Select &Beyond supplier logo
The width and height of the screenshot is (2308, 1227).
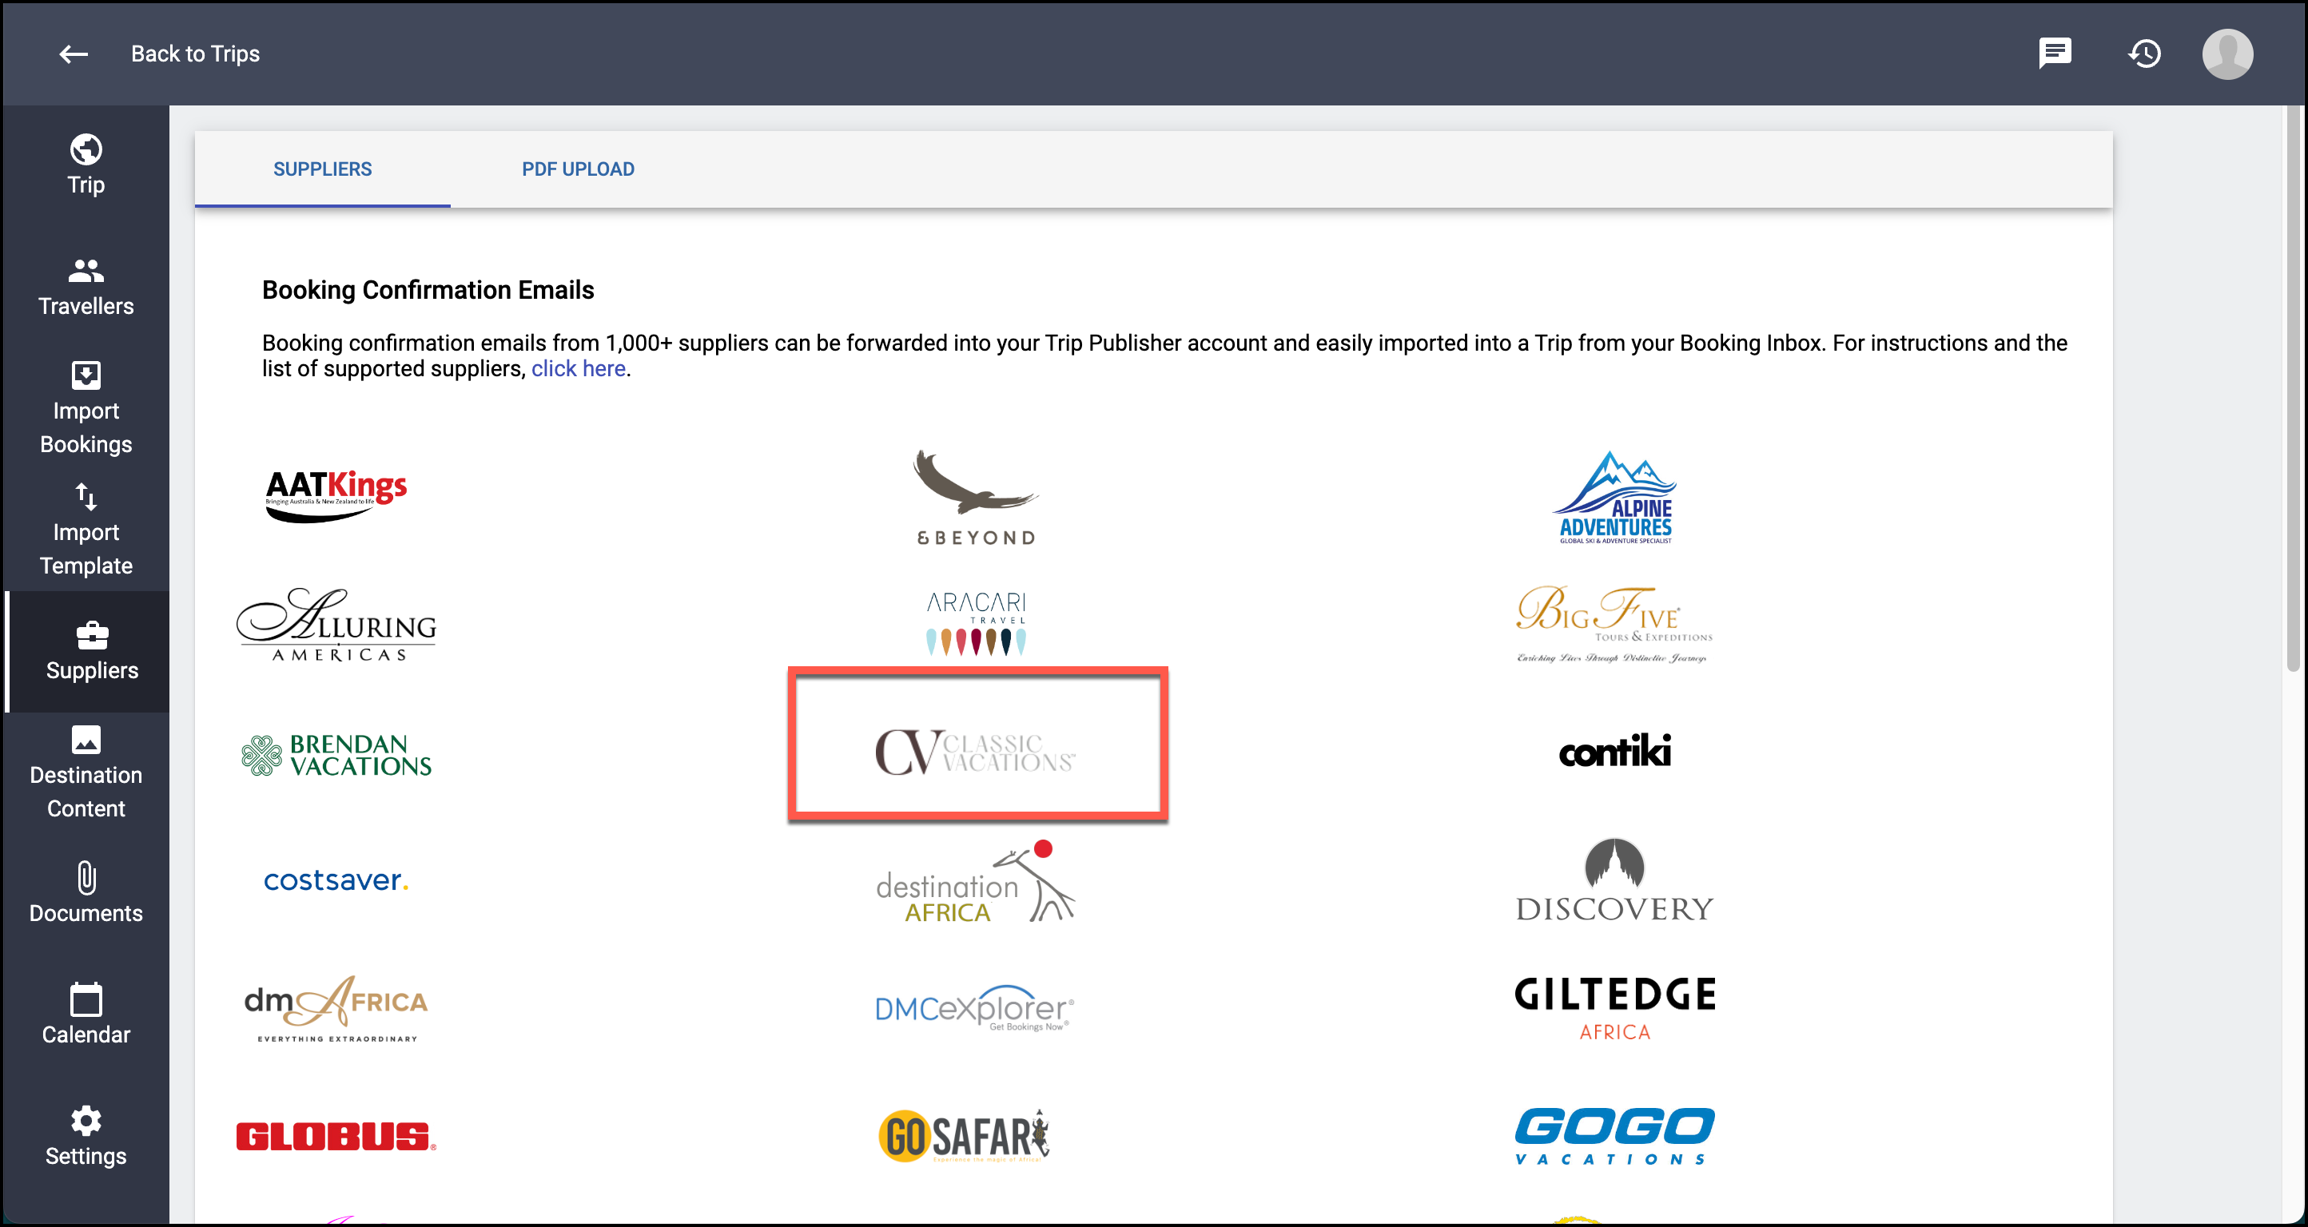[x=976, y=497]
